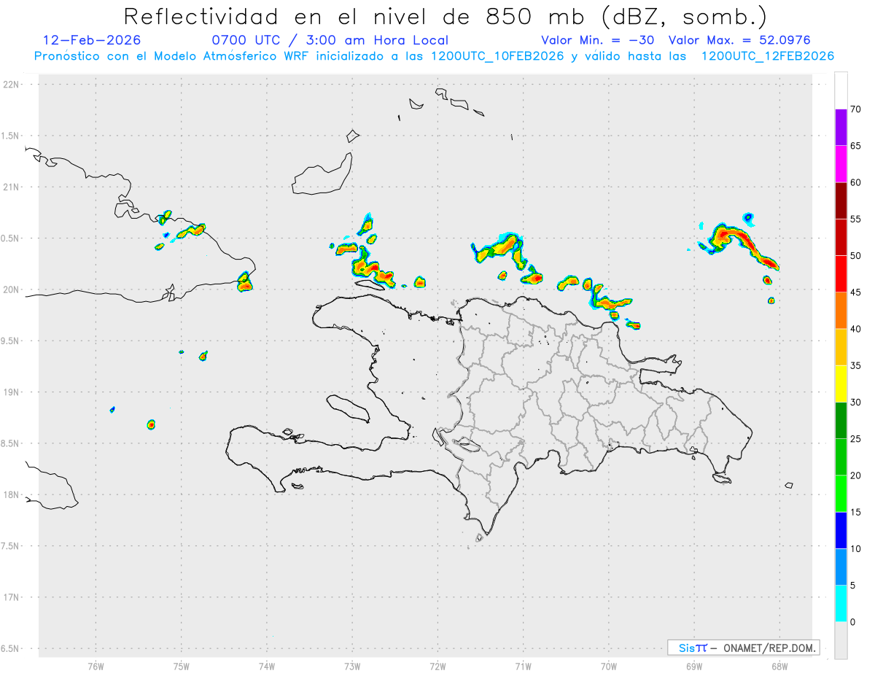Select the valid-until time '1200UTC_12FEB2026'
Image resolution: width=875 pixels, height=676 pixels.
pos(768,56)
